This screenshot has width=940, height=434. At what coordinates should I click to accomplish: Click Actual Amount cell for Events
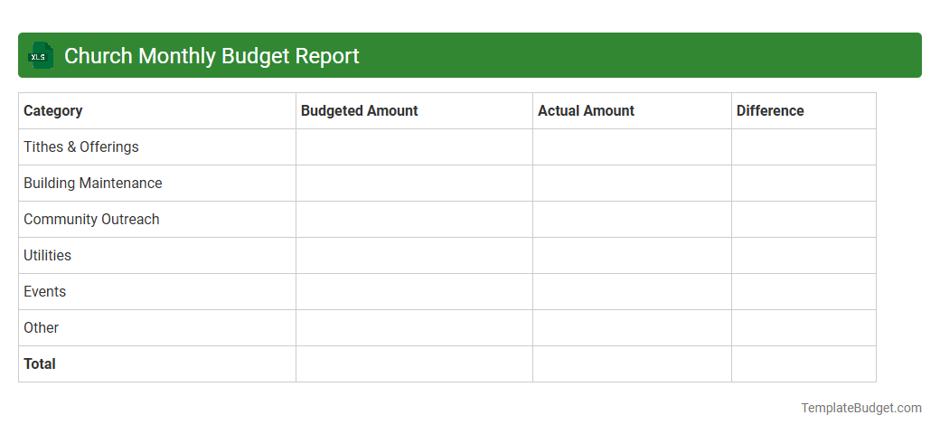[632, 291]
